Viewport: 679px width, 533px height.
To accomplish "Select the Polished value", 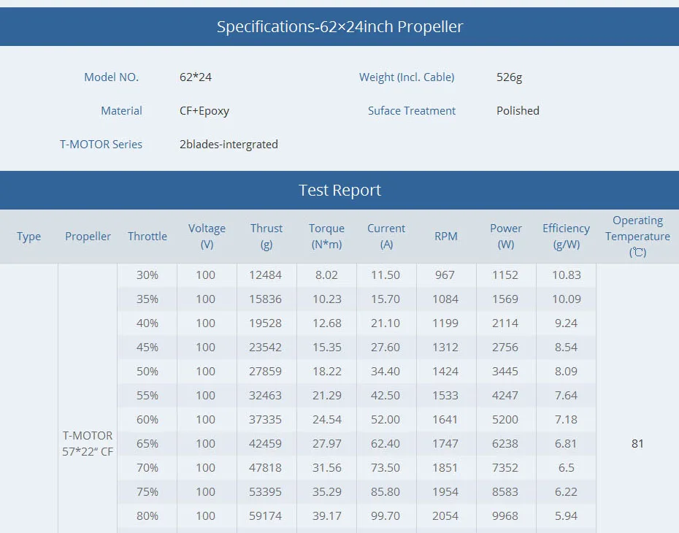I will [518, 111].
